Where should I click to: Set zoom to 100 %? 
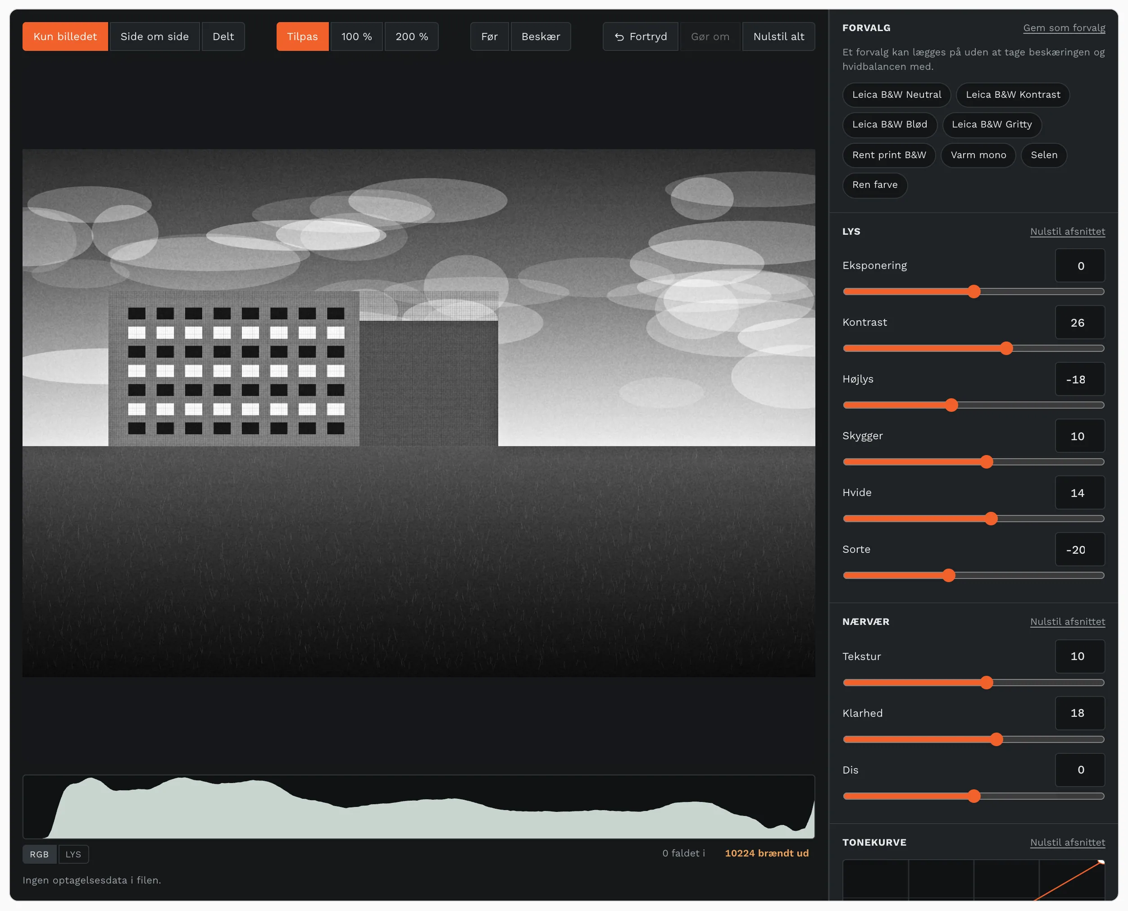point(356,36)
